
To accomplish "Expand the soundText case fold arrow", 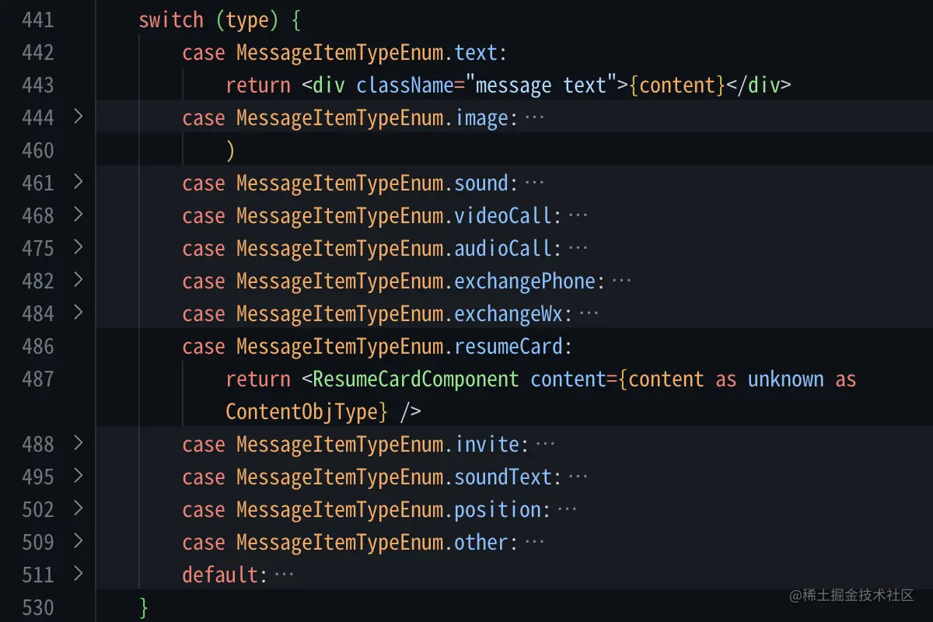I will click(x=78, y=477).
